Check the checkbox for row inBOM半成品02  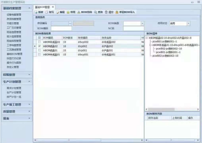click(39, 42)
